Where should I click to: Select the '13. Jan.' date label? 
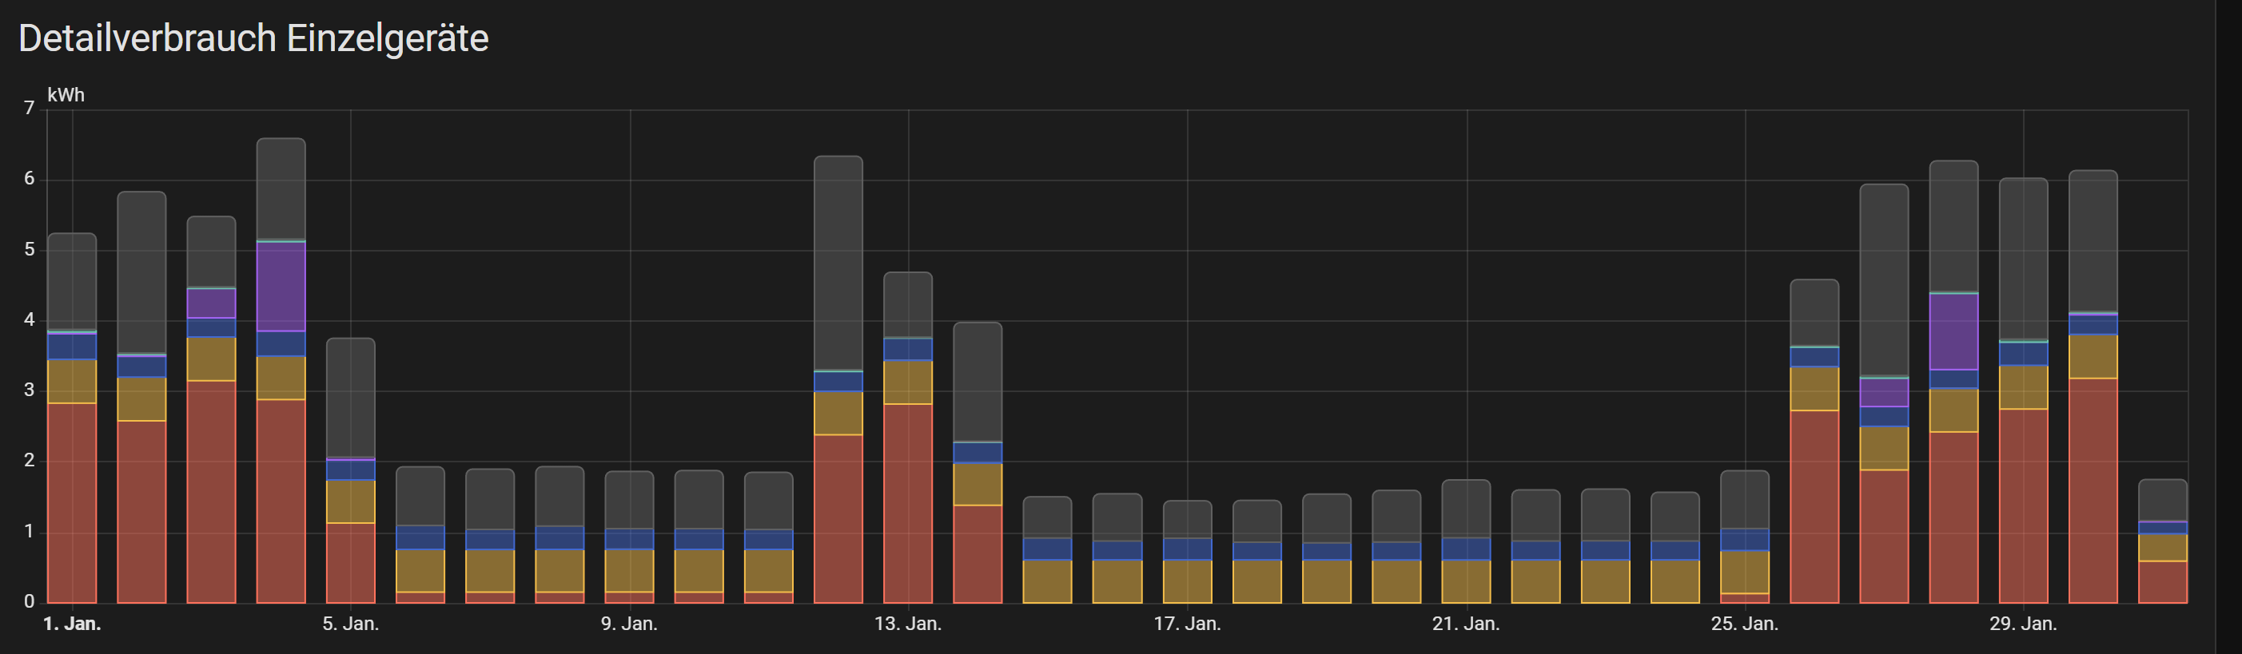tap(908, 624)
